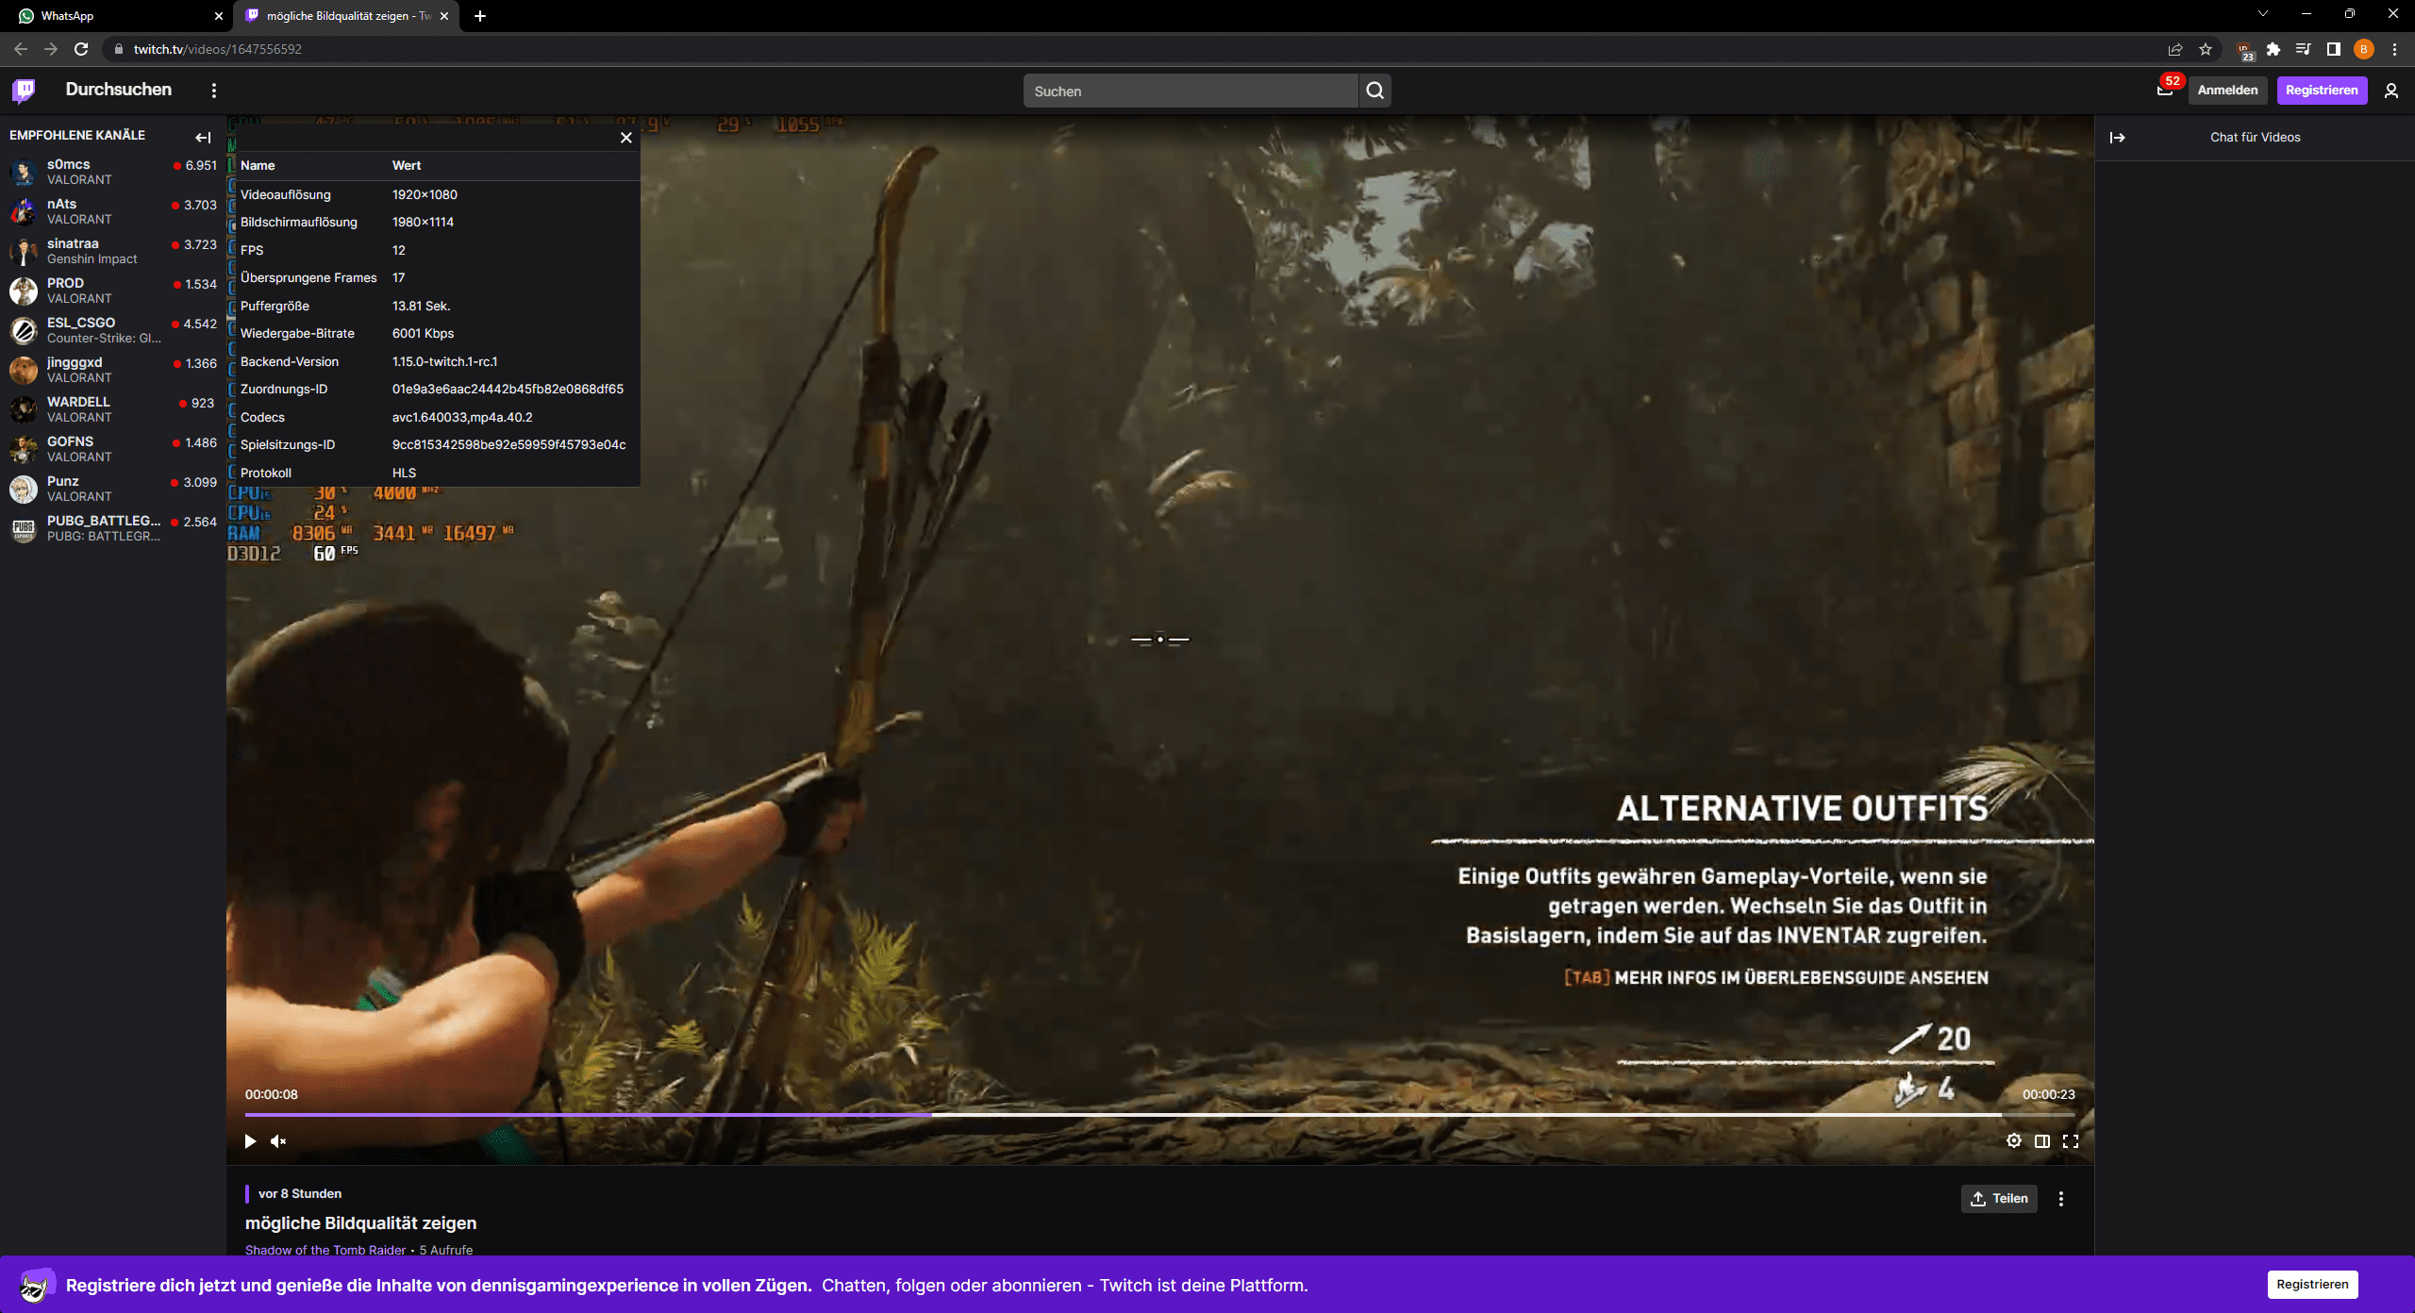Play the video
Image resolution: width=2415 pixels, height=1313 pixels.
click(x=250, y=1141)
